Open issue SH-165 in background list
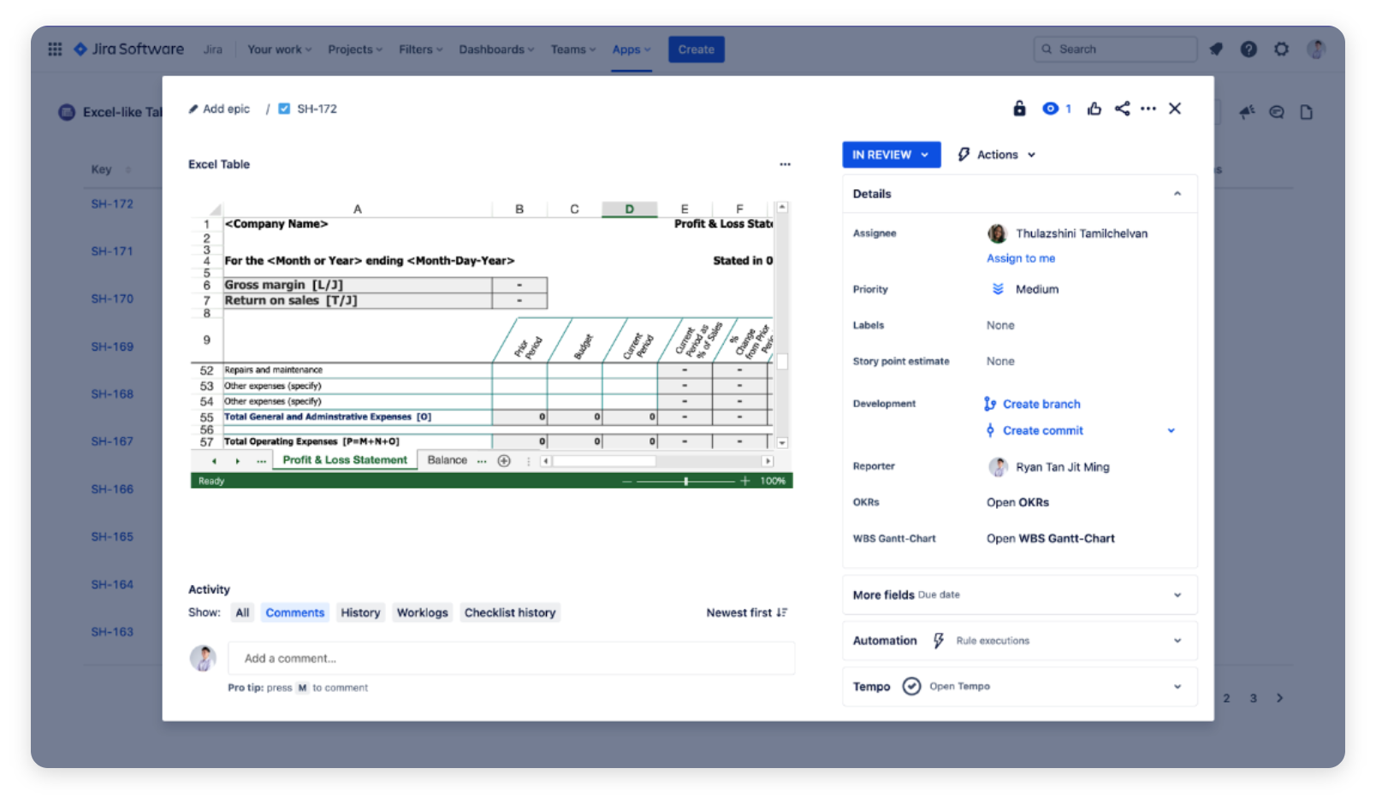The width and height of the screenshot is (1376, 804). [112, 536]
